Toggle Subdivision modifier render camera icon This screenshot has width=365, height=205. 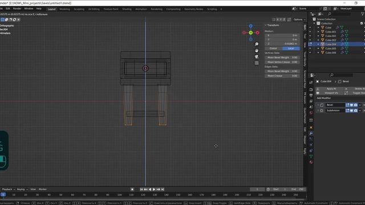pyautogui.click(x=356, y=110)
